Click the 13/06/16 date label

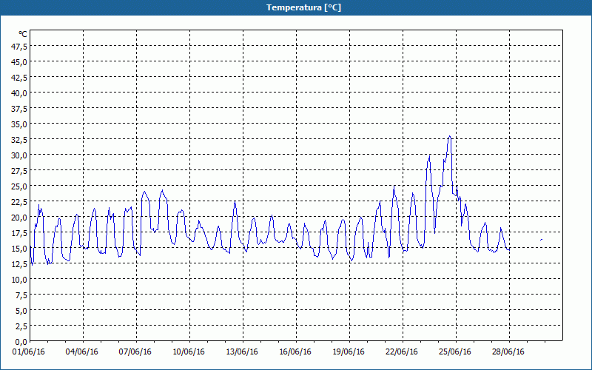(242, 351)
